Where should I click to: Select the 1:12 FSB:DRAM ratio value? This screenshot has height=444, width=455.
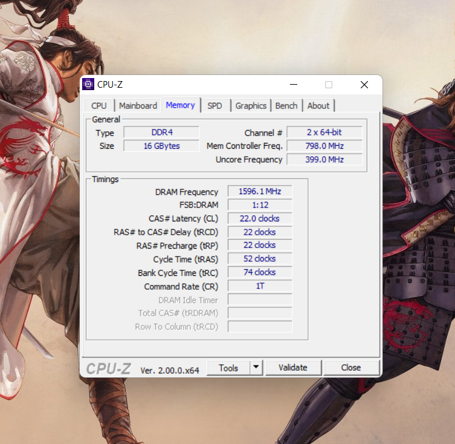(x=260, y=205)
